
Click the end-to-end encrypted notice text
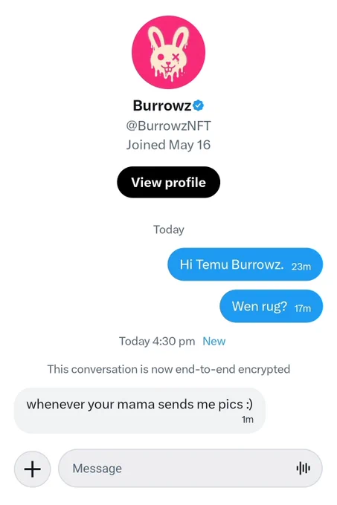[x=169, y=369]
